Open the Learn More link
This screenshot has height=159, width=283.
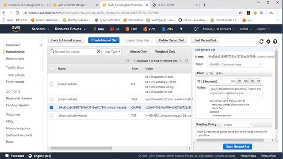pyautogui.click(x=203, y=136)
